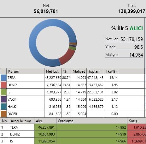The width and height of the screenshot is (146, 144).
Task: Click the ortalama value 14.919
Action: [x=121, y=134]
